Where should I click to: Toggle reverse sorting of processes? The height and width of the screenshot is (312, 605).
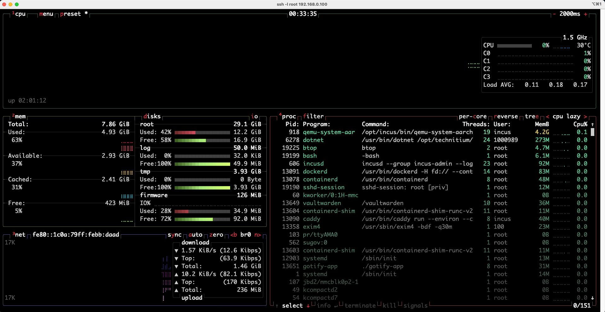[x=506, y=116]
